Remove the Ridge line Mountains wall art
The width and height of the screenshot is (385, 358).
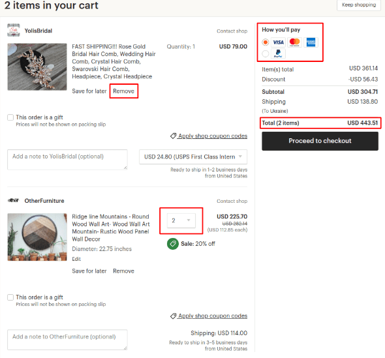[123, 271]
